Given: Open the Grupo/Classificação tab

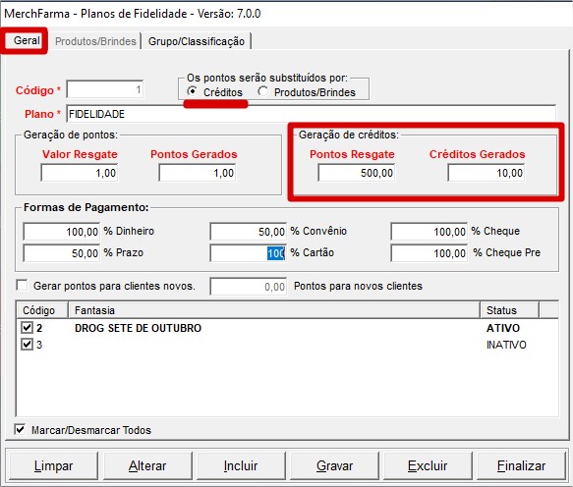Looking at the screenshot, I should click(x=197, y=41).
